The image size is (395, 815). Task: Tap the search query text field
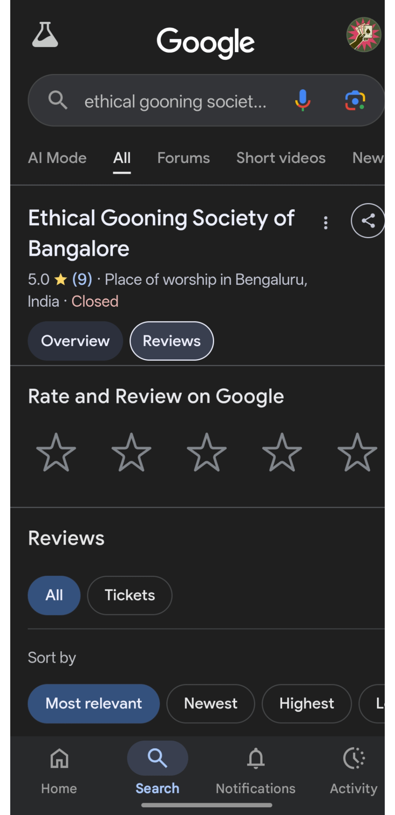tap(176, 101)
